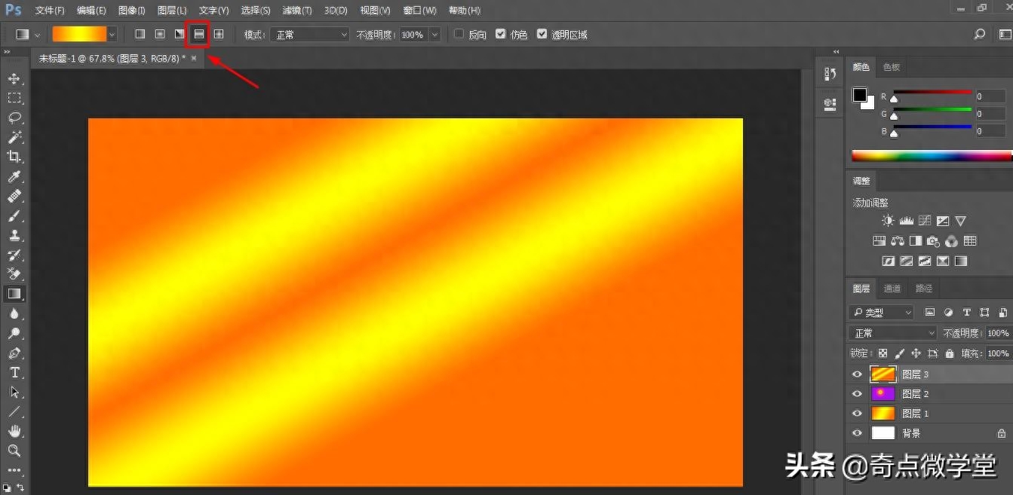Open the 滤镜(T) menu
Viewport: 1013px width, 495px height.
coord(296,11)
